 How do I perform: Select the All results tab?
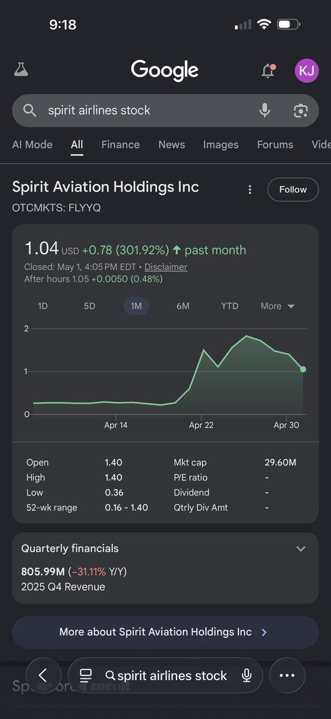coord(77,144)
